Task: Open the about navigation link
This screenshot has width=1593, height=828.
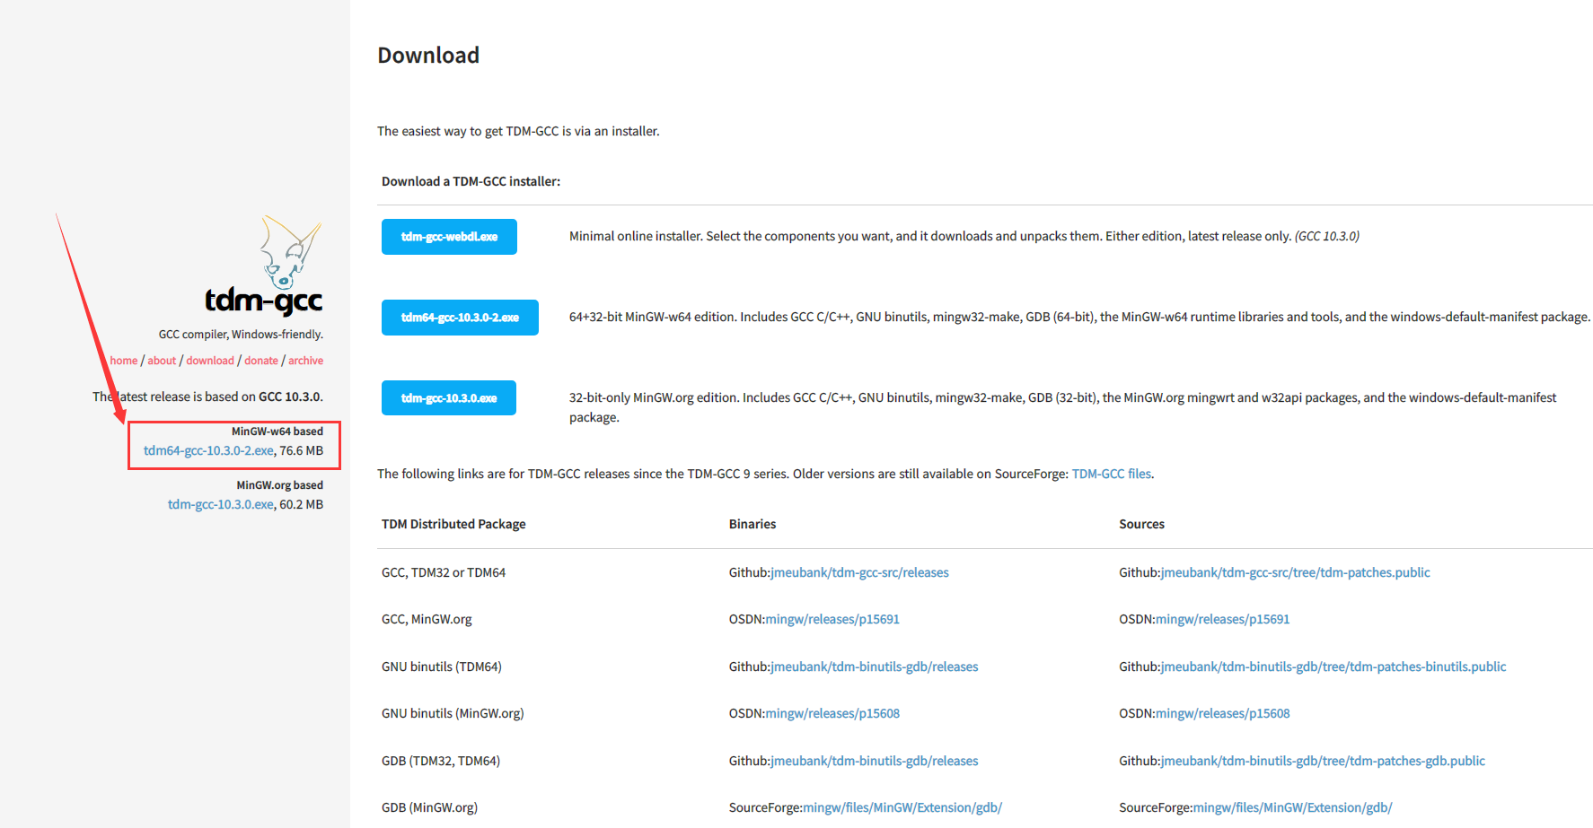Action: tap(162, 361)
